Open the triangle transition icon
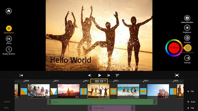Screen dimensions: 198x111 pos(54,91)
